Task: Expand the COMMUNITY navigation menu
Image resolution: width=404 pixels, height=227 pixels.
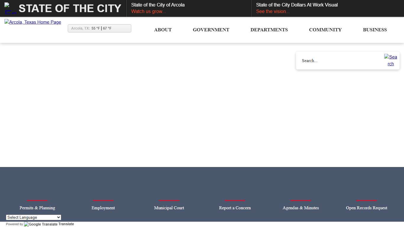Action: coord(325,30)
